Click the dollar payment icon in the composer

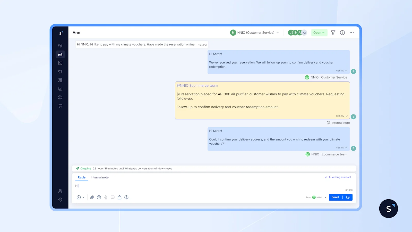[x=126, y=197]
